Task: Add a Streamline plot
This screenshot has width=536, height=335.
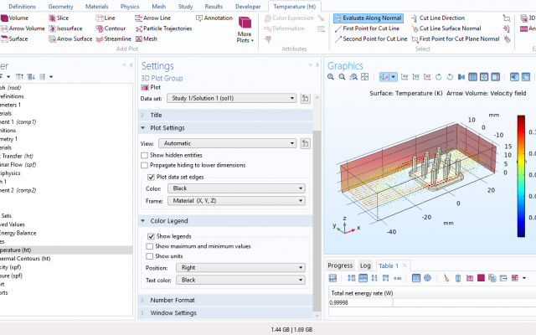Action: pyautogui.click(x=114, y=39)
